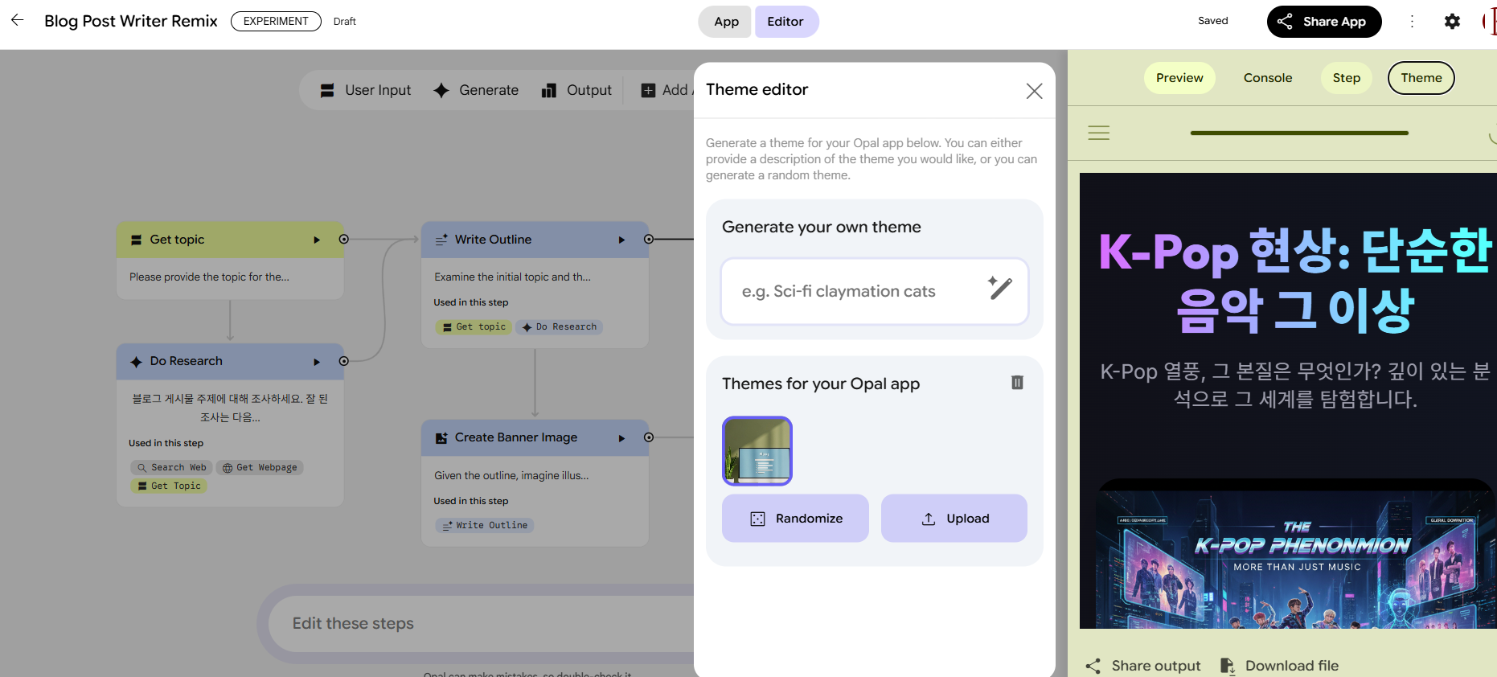Select the Theme tab
Screen dimensions: 1497x677
(1421, 78)
